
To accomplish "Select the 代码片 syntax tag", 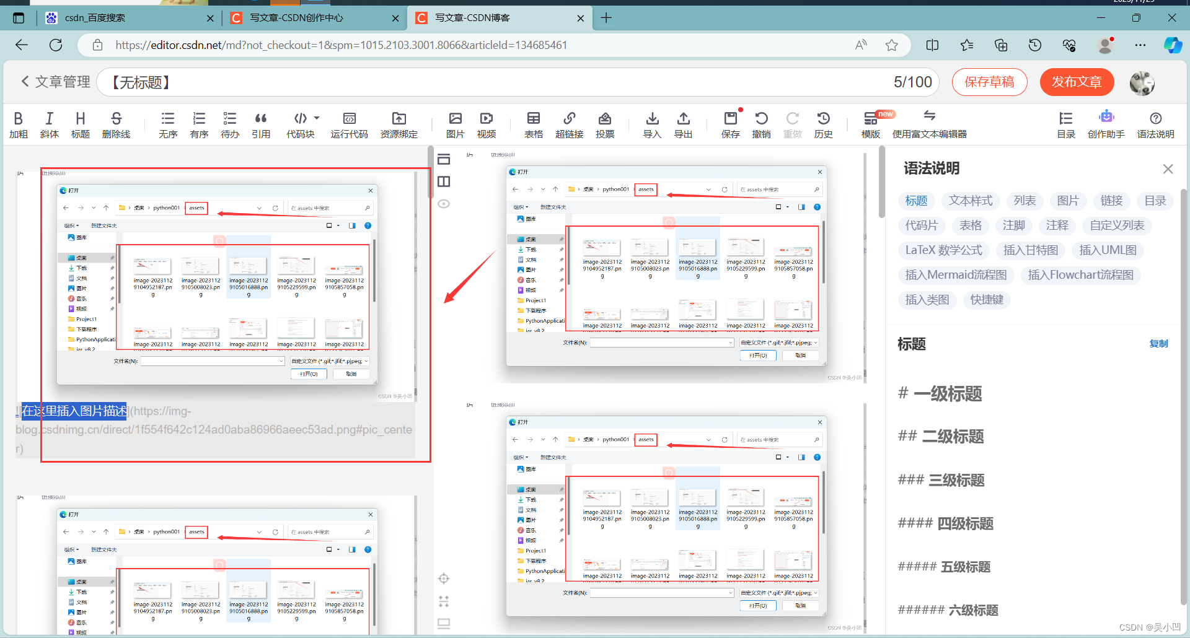I will tap(921, 225).
